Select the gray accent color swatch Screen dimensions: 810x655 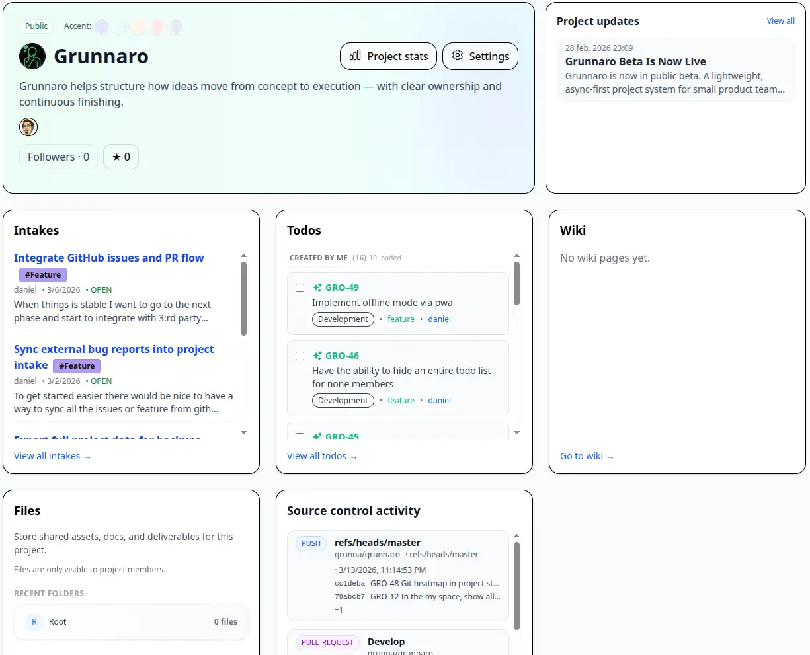pyautogui.click(x=176, y=26)
